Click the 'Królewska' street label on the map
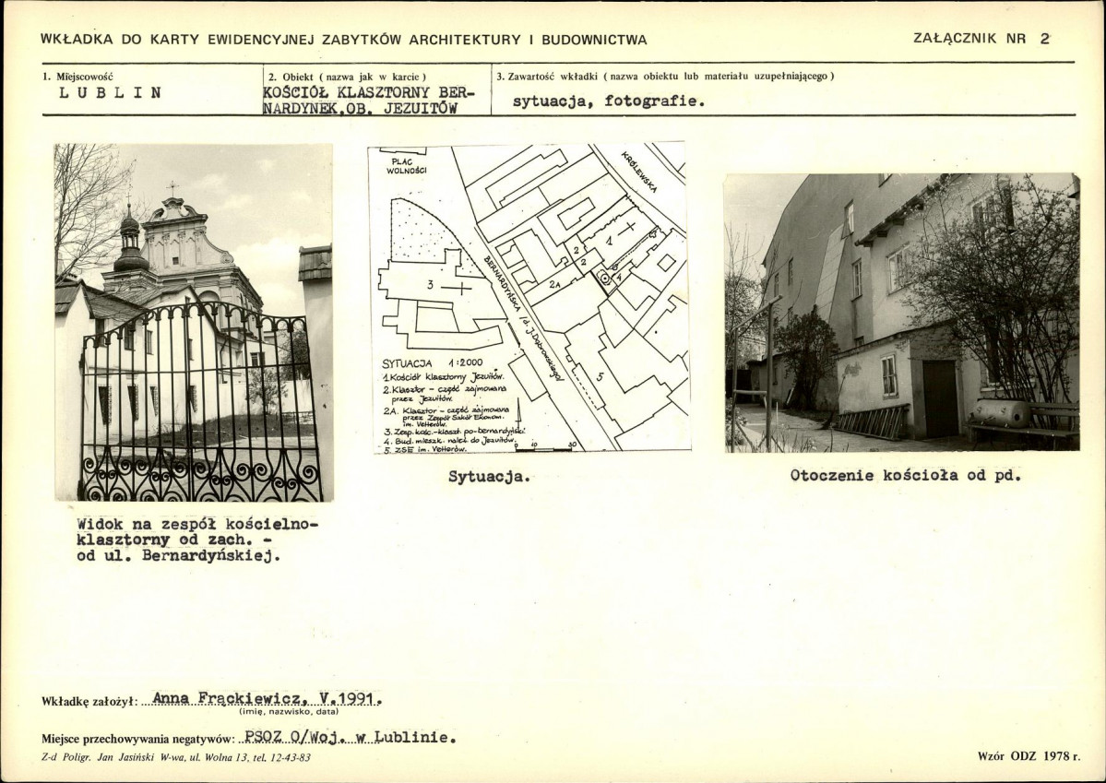The height and width of the screenshot is (783, 1106). click(x=637, y=172)
